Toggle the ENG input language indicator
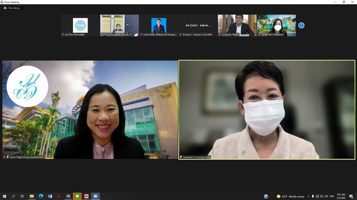 click(332, 197)
